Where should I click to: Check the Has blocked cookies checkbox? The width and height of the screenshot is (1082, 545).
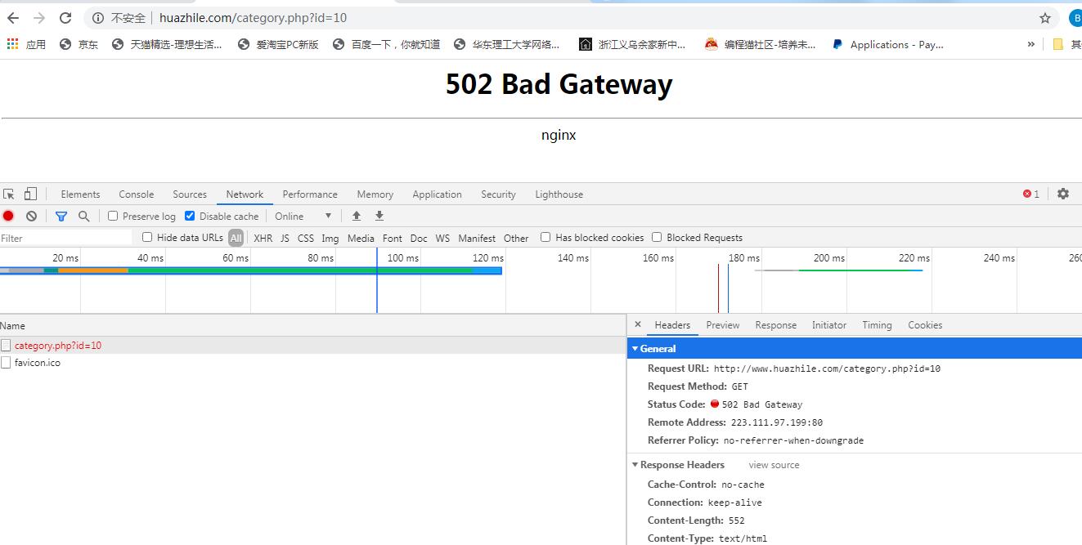(545, 237)
